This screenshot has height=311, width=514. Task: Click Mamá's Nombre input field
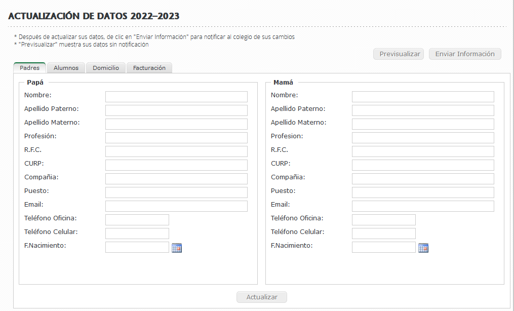[423, 97]
